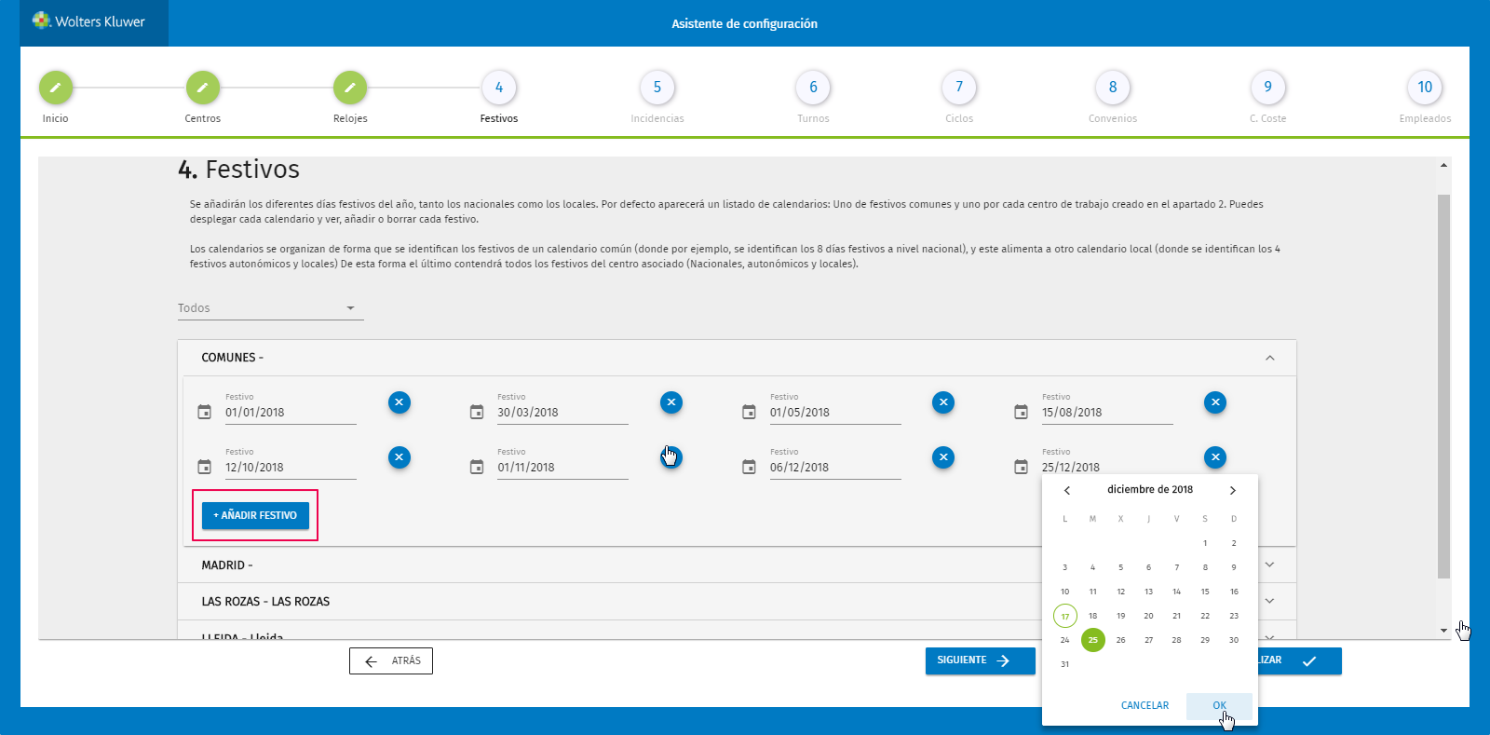Click calendar icon beside 15/08/2018
The image size is (1490, 735).
[1021, 412]
